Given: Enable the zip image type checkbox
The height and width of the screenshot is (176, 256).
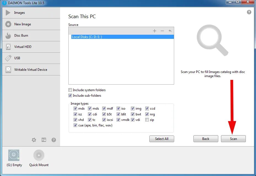Looking at the screenshot, I should point(147,120).
